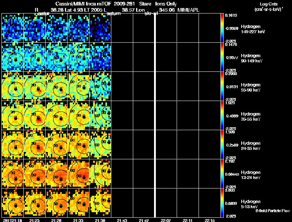This screenshot has height=222, width=292.
Task: Click the 'Ions Only' header label
Action: coord(166,4)
